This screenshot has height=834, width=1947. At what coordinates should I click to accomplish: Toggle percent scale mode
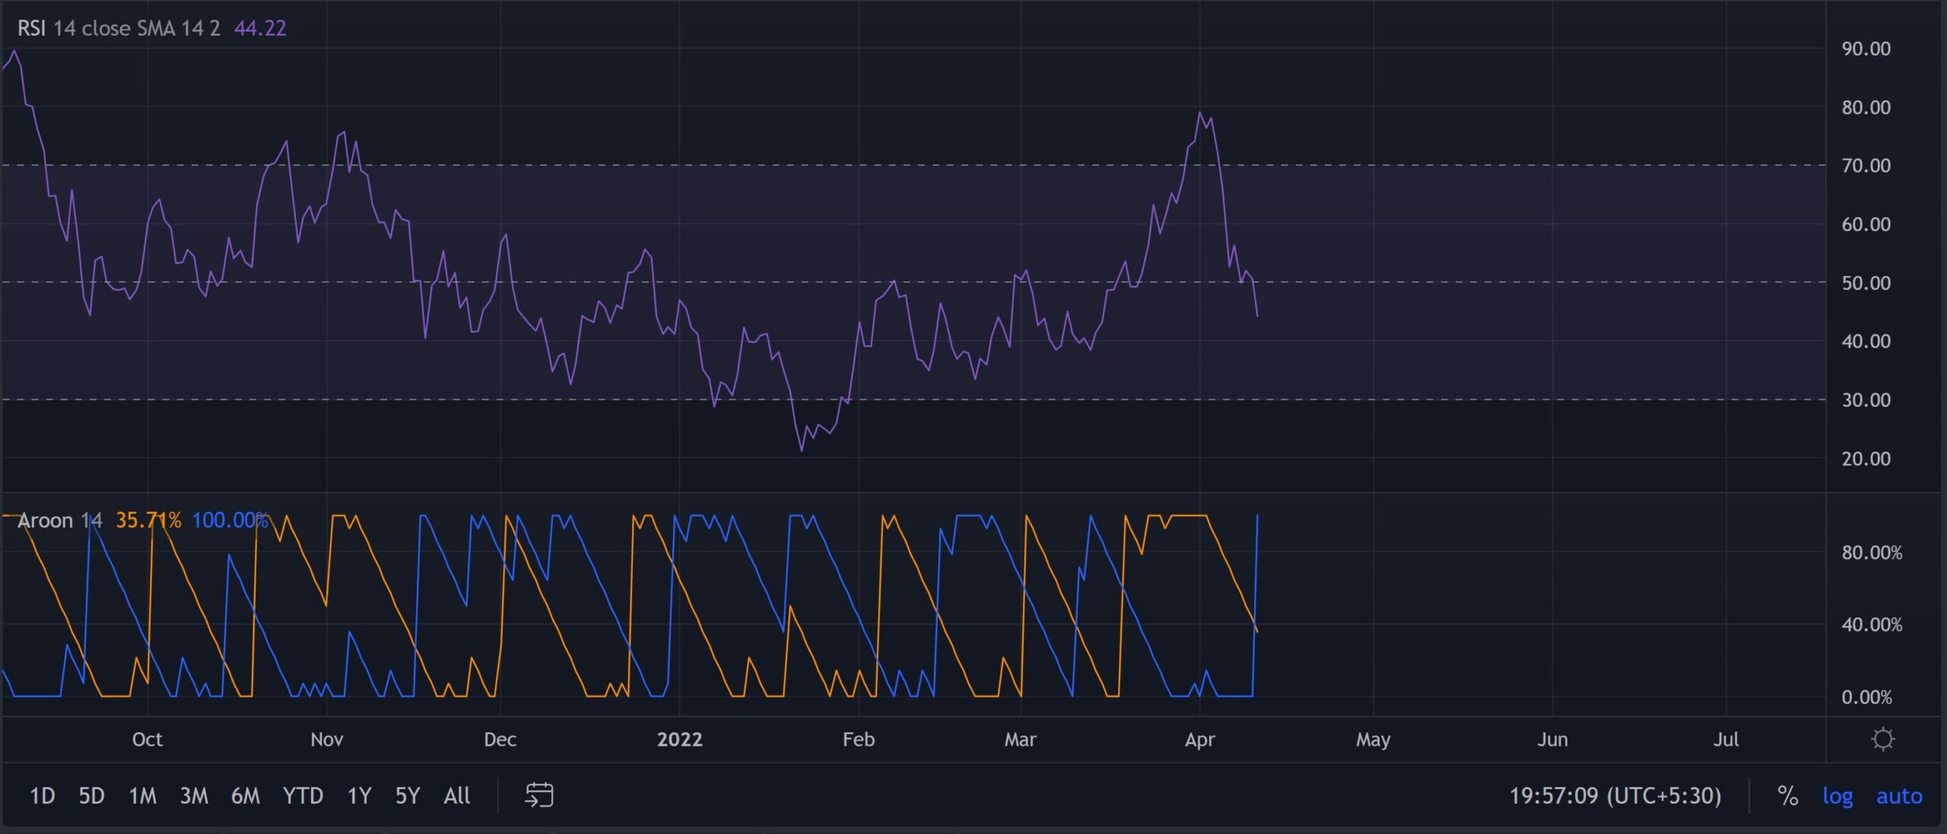click(1787, 796)
